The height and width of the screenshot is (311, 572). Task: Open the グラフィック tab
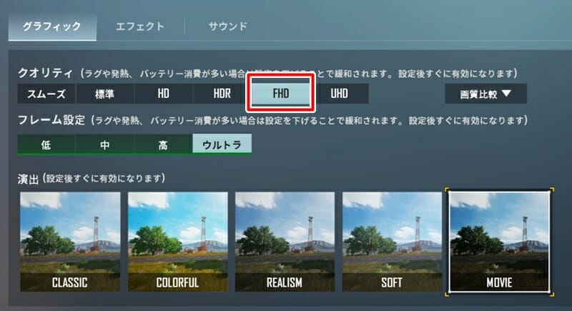pos(52,26)
